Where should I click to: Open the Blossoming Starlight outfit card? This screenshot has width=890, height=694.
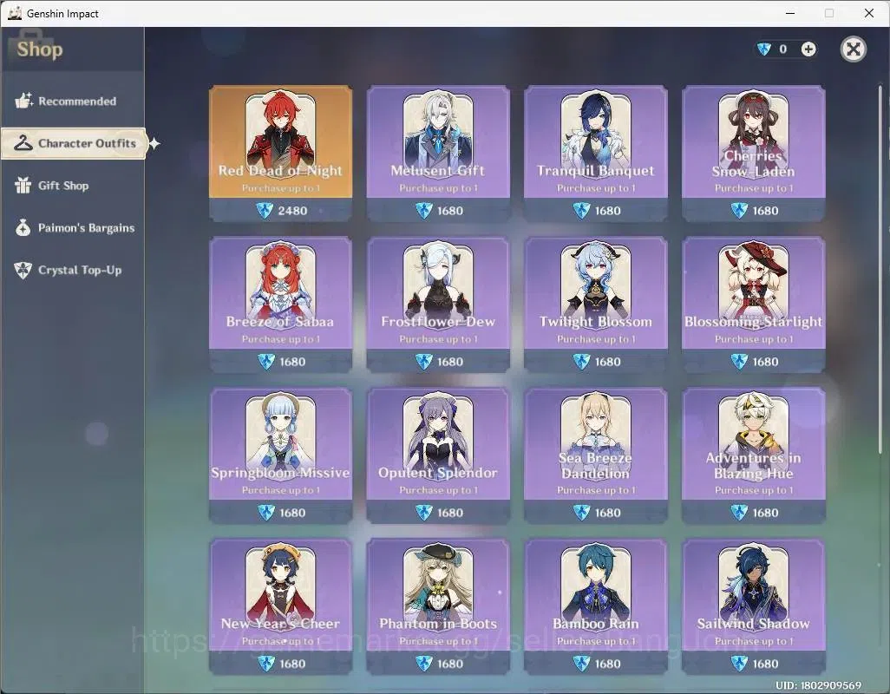[x=753, y=304]
